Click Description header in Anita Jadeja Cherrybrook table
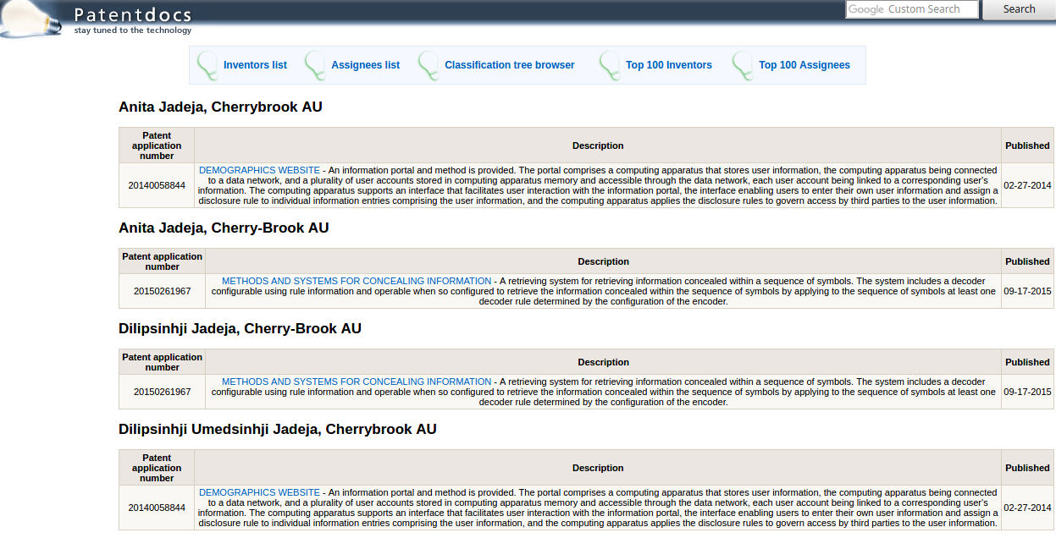Viewport: 1056px width, 538px height. 598,145
